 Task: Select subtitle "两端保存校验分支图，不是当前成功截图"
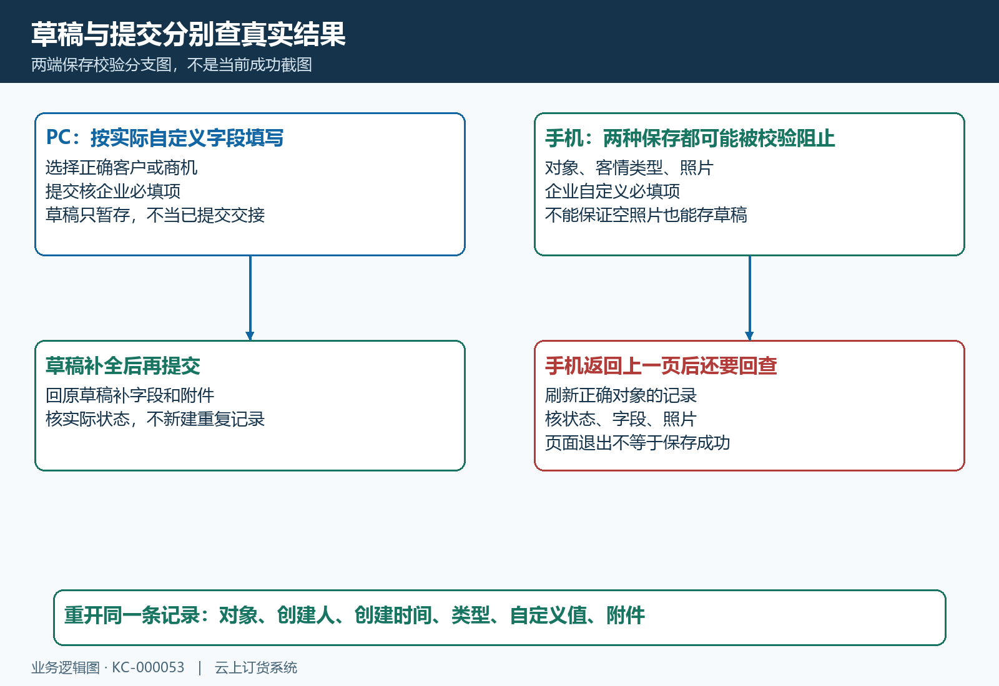point(172,65)
